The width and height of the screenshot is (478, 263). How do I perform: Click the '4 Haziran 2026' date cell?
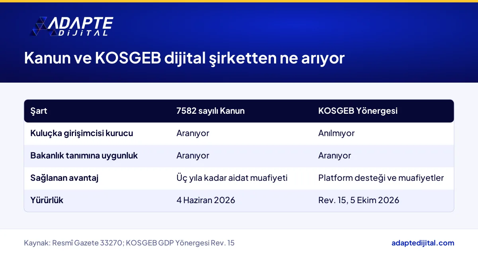click(x=206, y=200)
